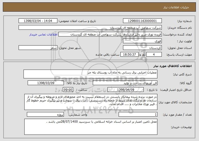The width and height of the screenshot is (199, 141).
Task: Click the اولویت نیاز label
Action: [185, 41]
